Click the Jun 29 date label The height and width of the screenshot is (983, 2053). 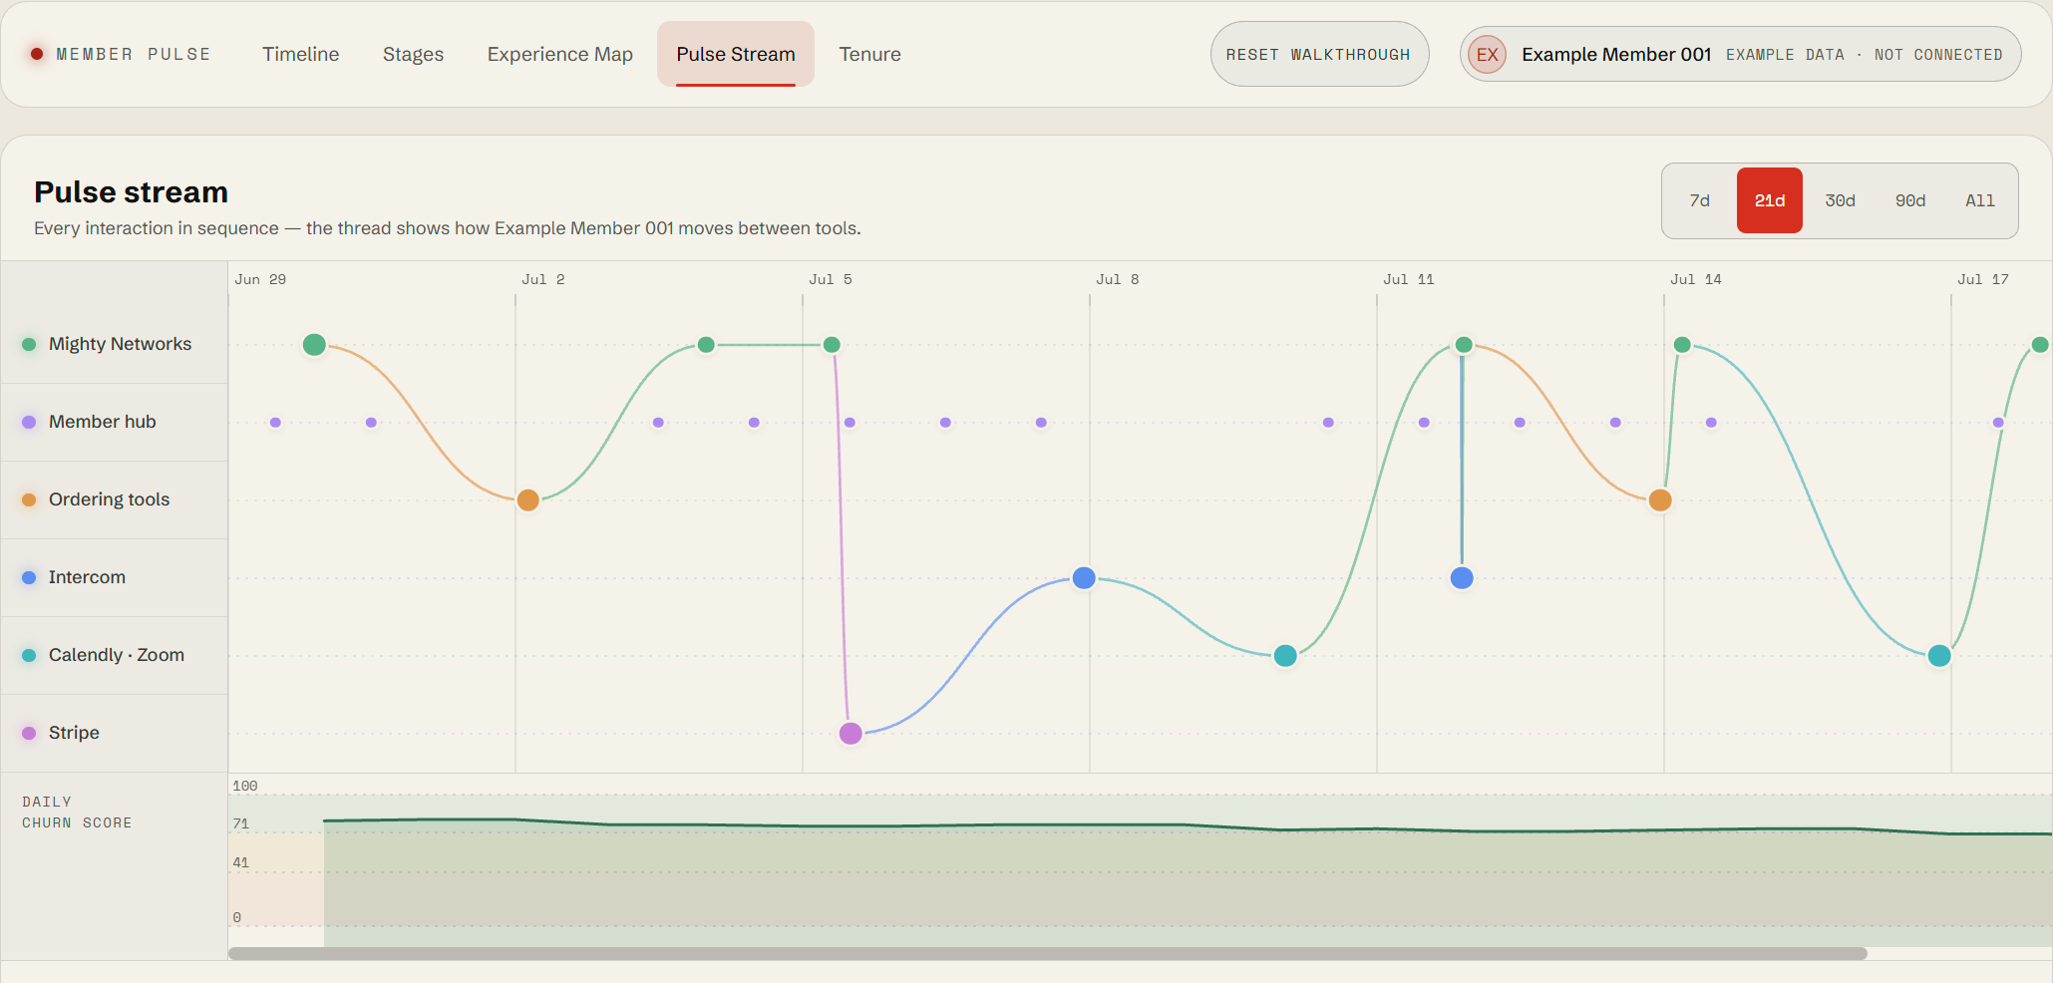point(260,279)
